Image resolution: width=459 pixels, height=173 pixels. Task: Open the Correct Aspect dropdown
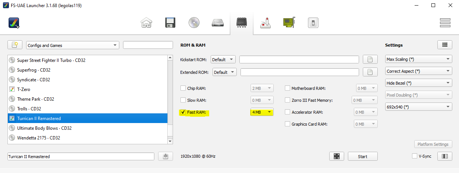coord(418,71)
